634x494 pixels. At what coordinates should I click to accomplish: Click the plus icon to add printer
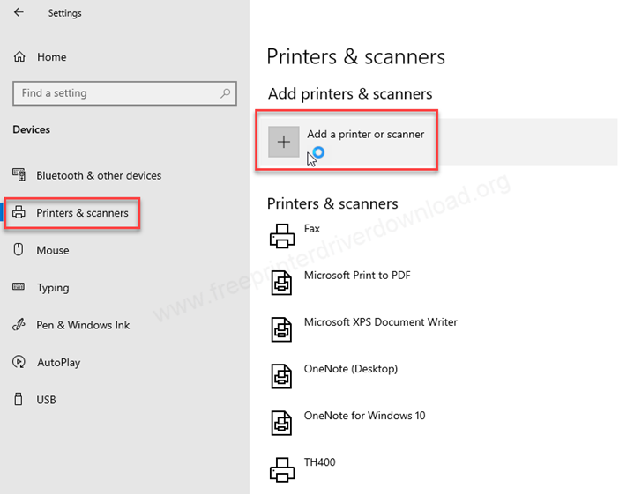pyautogui.click(x=284, y=142)
